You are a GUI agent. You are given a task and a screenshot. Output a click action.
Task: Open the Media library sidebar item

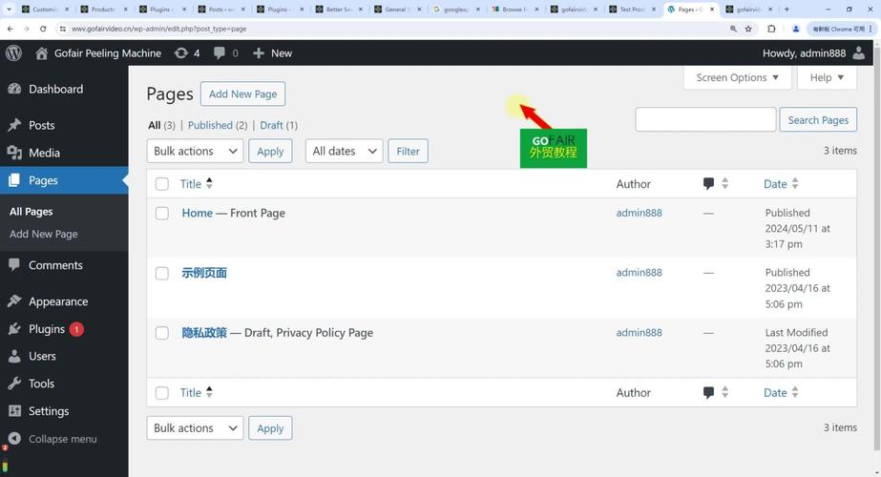(44, 153)
